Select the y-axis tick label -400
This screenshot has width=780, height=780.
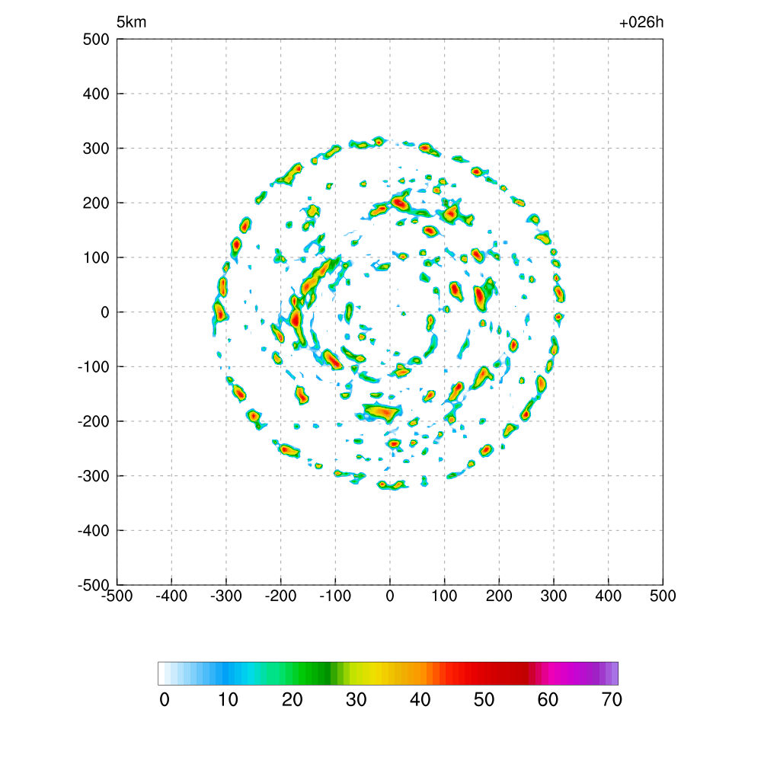click(94, 531)
